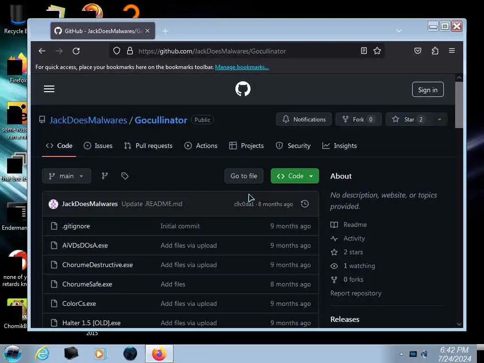484x363 pixels.
Task: Open the Projects tab
Action: pyautogui.click(x=246, y=146)
